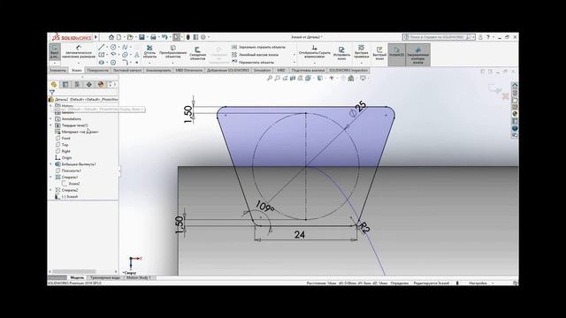This screenshot has height=318, width=566.
Task: Create a new document via the blank page icon
Action: tap(119, 37)
